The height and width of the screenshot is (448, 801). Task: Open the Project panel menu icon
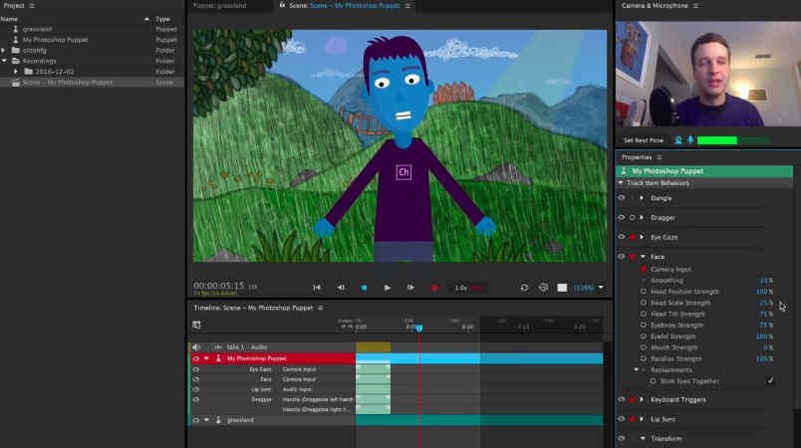(32, 6)
